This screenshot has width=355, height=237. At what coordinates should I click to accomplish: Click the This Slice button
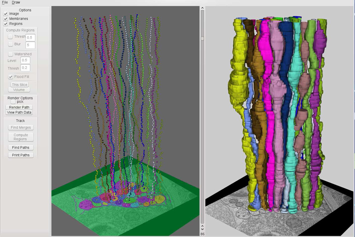click(x=19, y=85)
